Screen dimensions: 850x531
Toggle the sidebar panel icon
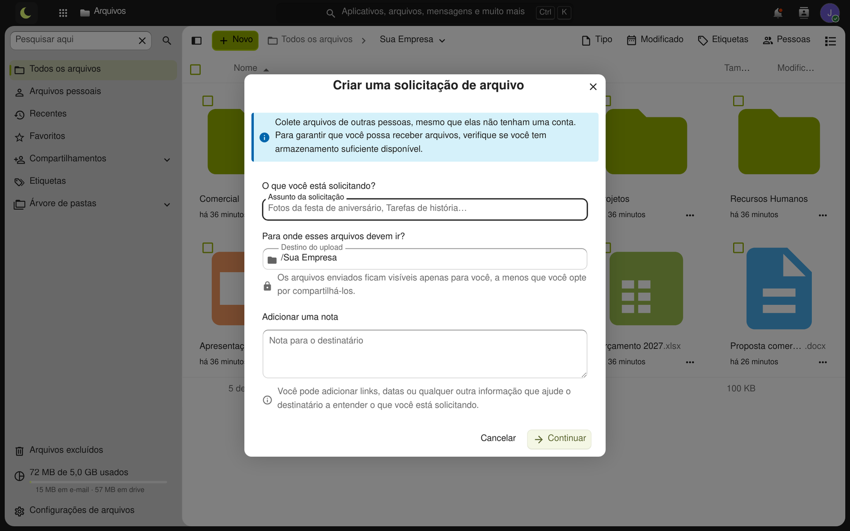tap(197, 40)
